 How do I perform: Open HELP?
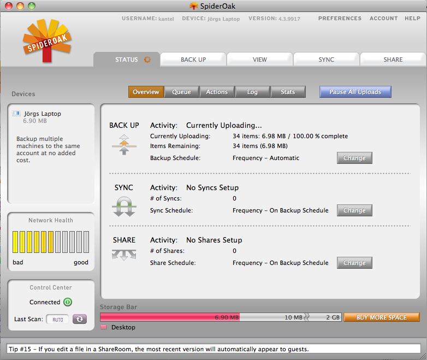click(x=412, y=18)
